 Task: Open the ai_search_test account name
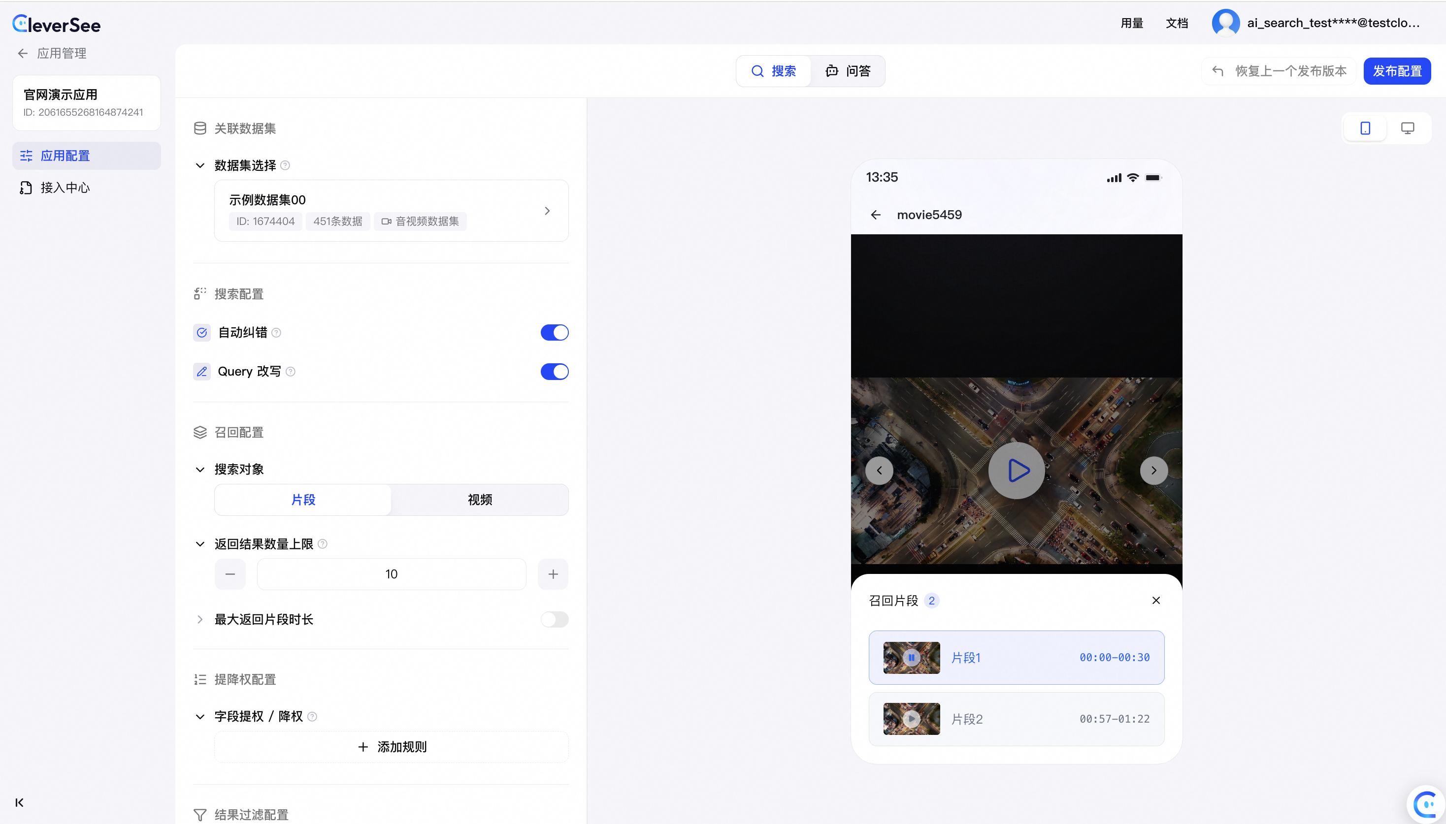click(1333, 23)
